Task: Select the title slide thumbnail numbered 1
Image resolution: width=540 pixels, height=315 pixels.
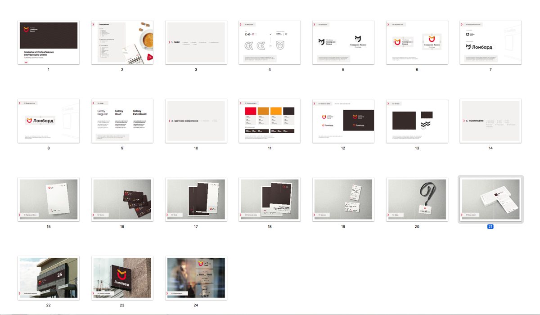Action: [x=48, y=42]
